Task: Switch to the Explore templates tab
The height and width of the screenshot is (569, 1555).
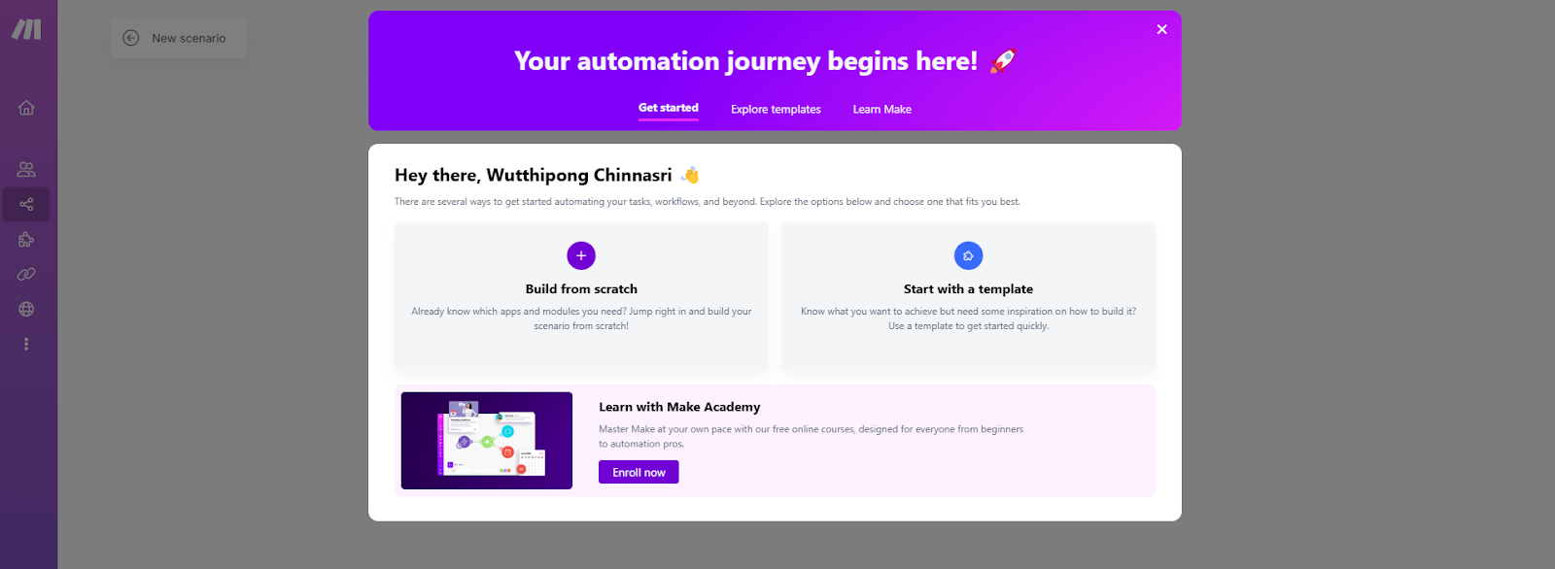Action: [776, 110]
